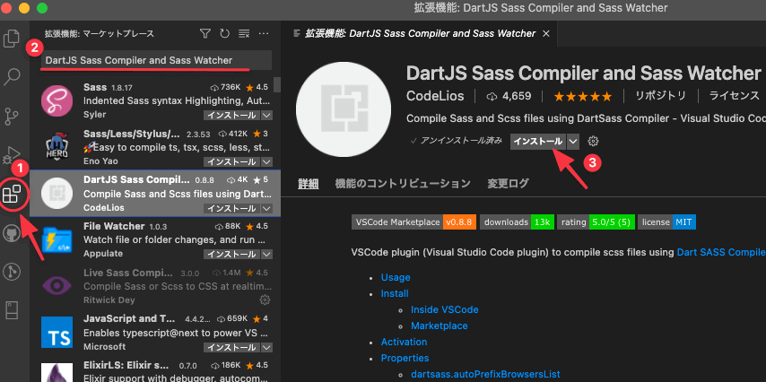
Task: Open the bottom panel icon in activity bar
Action: tap(12, 309)
